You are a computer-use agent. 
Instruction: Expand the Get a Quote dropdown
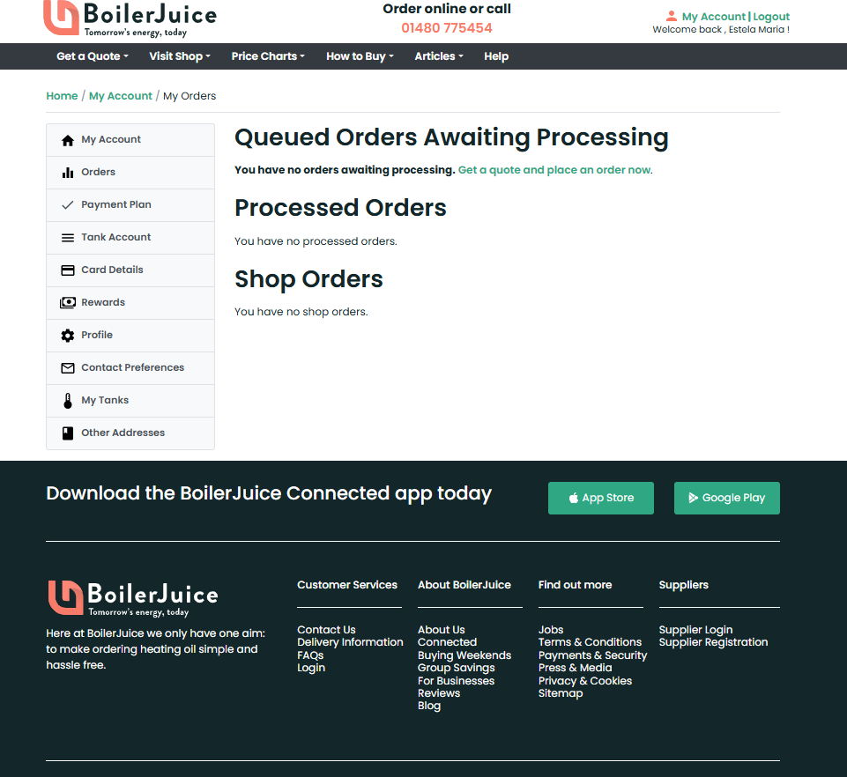tap(93, 56)
